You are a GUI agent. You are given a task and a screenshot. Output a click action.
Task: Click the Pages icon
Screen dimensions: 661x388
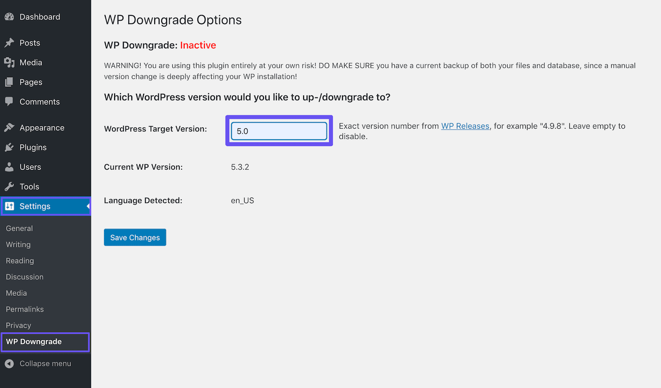[x=10, y=82]
